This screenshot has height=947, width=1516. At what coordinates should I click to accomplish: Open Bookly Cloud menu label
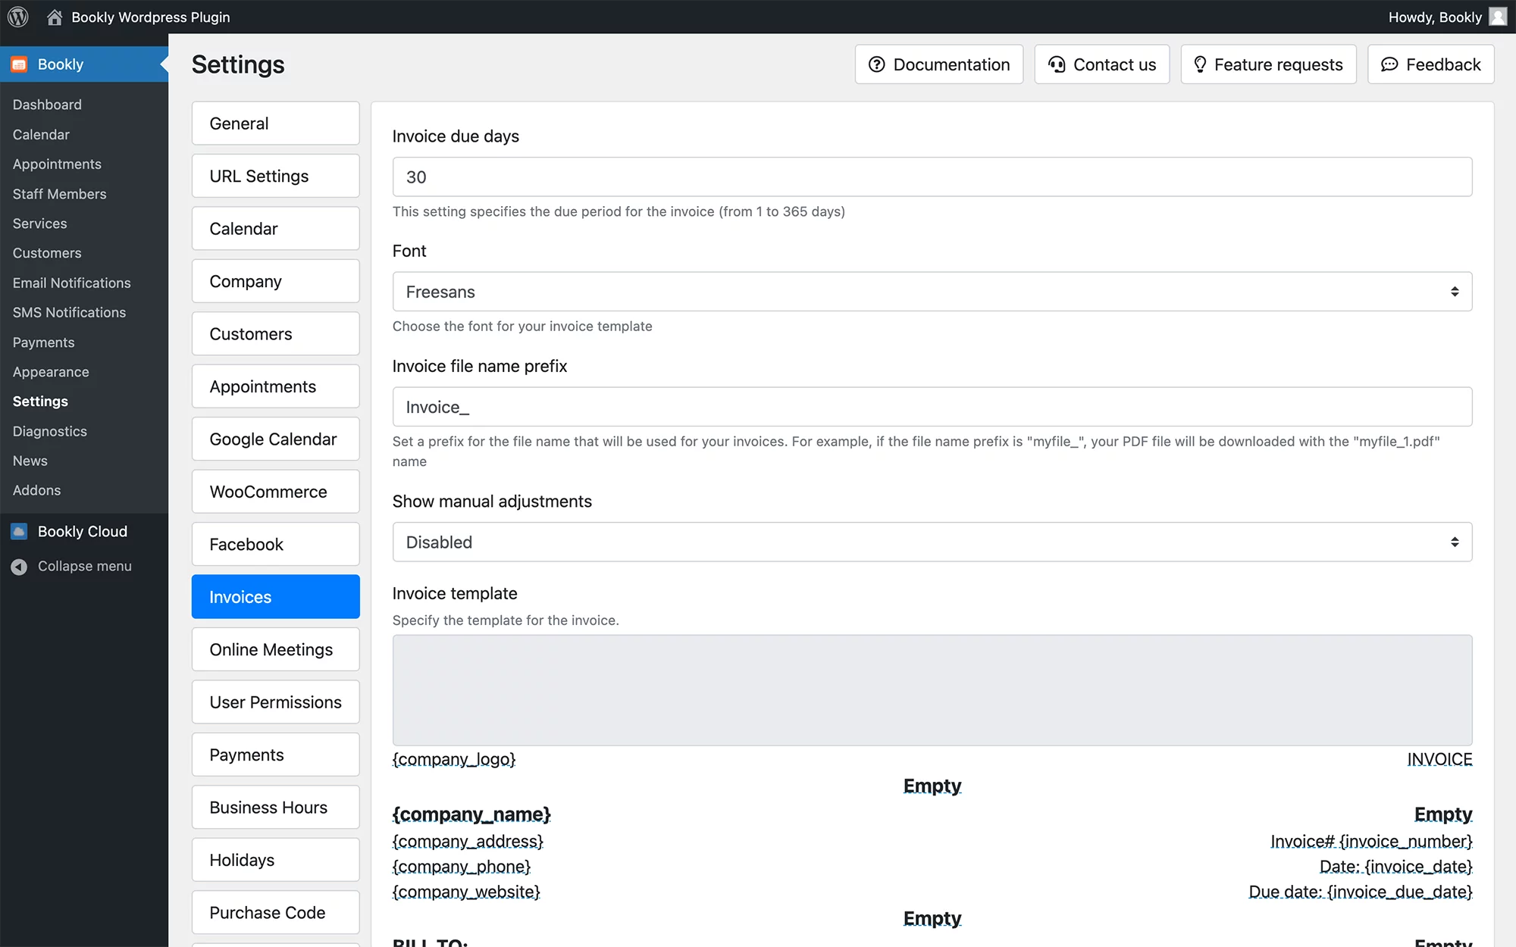[83, 531]
